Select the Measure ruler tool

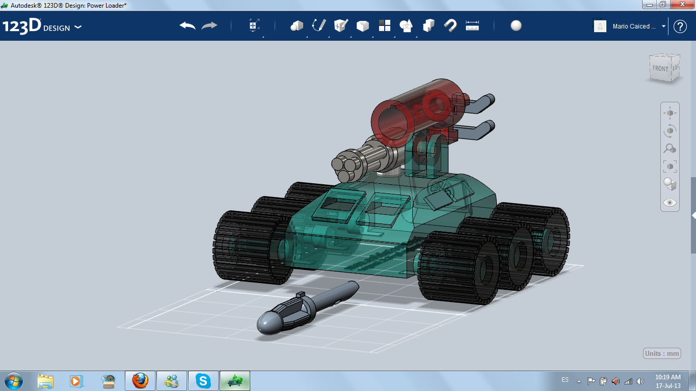click(472, 25)
